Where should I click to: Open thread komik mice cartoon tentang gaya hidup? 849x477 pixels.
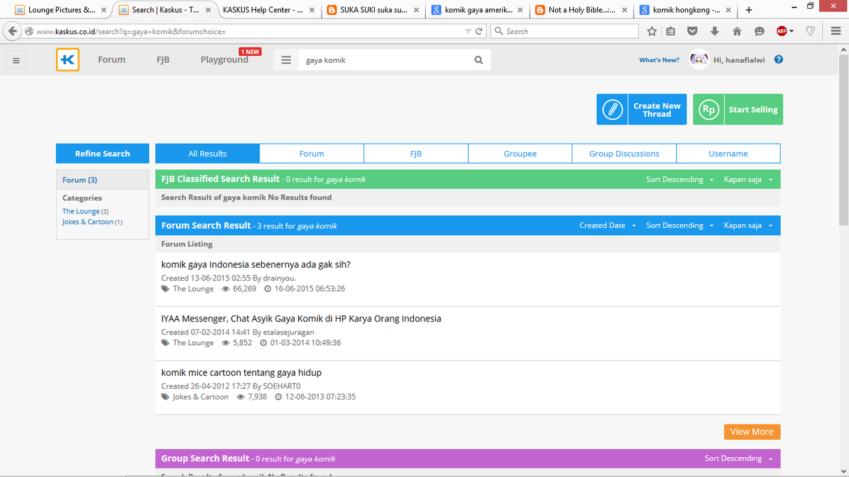241,372
